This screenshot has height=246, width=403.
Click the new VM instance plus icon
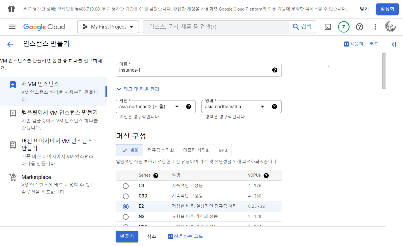pos(13,85)
